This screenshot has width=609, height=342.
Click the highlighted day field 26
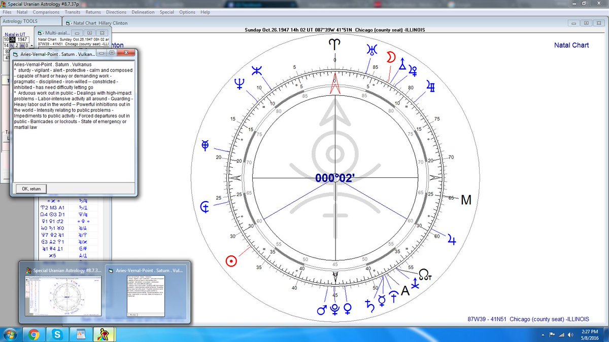point(12,40)
